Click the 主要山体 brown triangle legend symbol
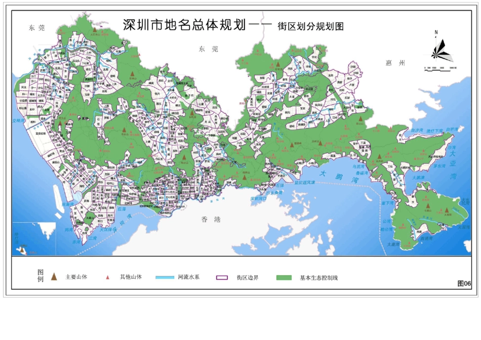The height and width of the screenshot is (340, 481). 54,277
